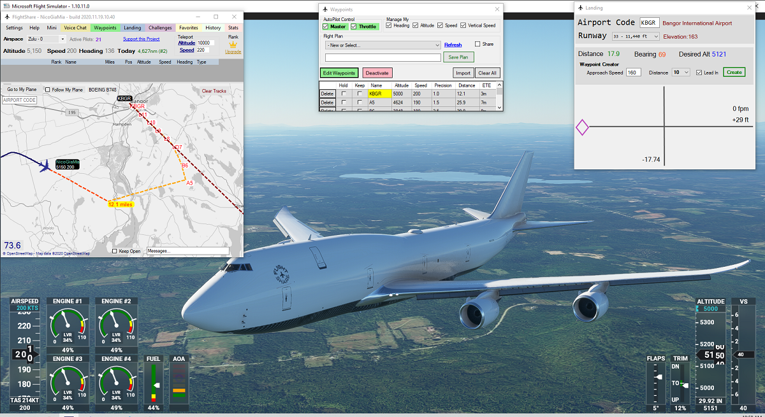Screen dimensions: 765x417
Task: Select the blue airplane icon on the map
Action: pyautogui.click(x=45, y=166)
